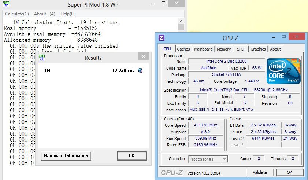Click the 45 nm technology value

199,81
